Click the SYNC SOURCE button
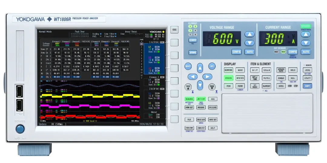 (213, 107)
